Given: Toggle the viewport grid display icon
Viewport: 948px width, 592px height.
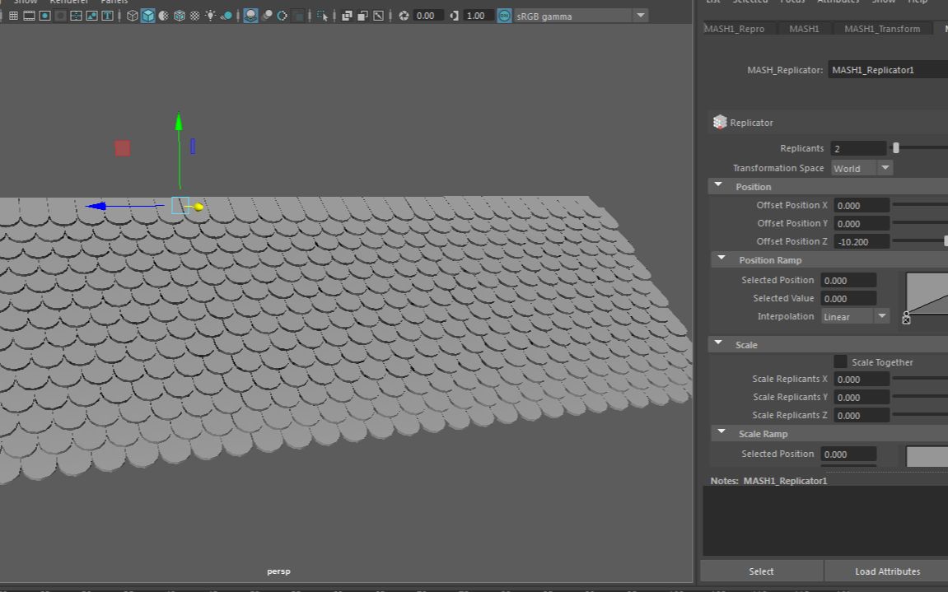Looking at the screenshot, I should click(x=13, y=16).
